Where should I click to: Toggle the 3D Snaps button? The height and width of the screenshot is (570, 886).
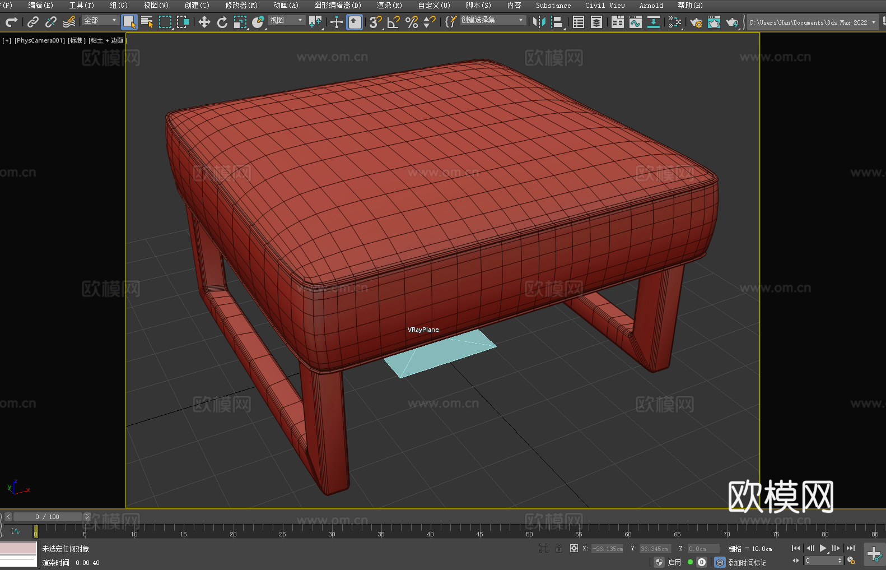tap(376, 22)
